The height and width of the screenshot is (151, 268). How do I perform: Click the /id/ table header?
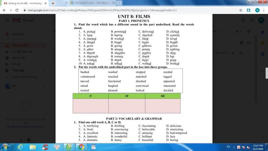pos(163,96)
